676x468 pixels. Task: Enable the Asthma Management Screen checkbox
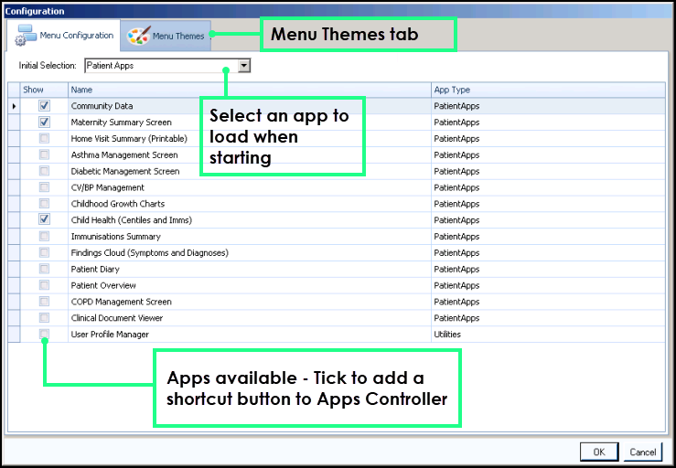point(44,155)
